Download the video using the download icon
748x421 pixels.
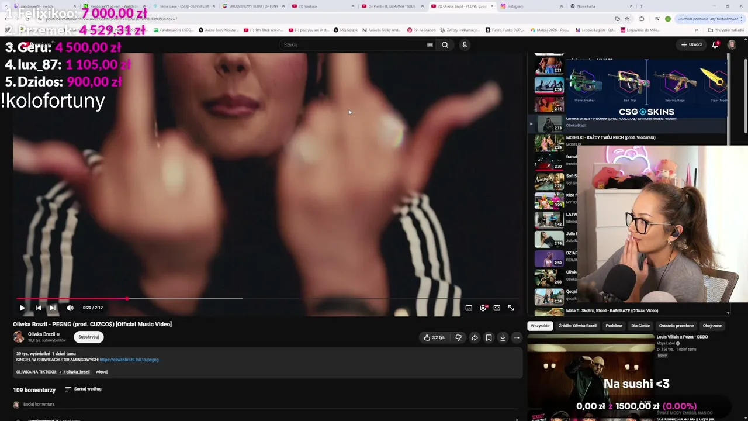point(503,337)
